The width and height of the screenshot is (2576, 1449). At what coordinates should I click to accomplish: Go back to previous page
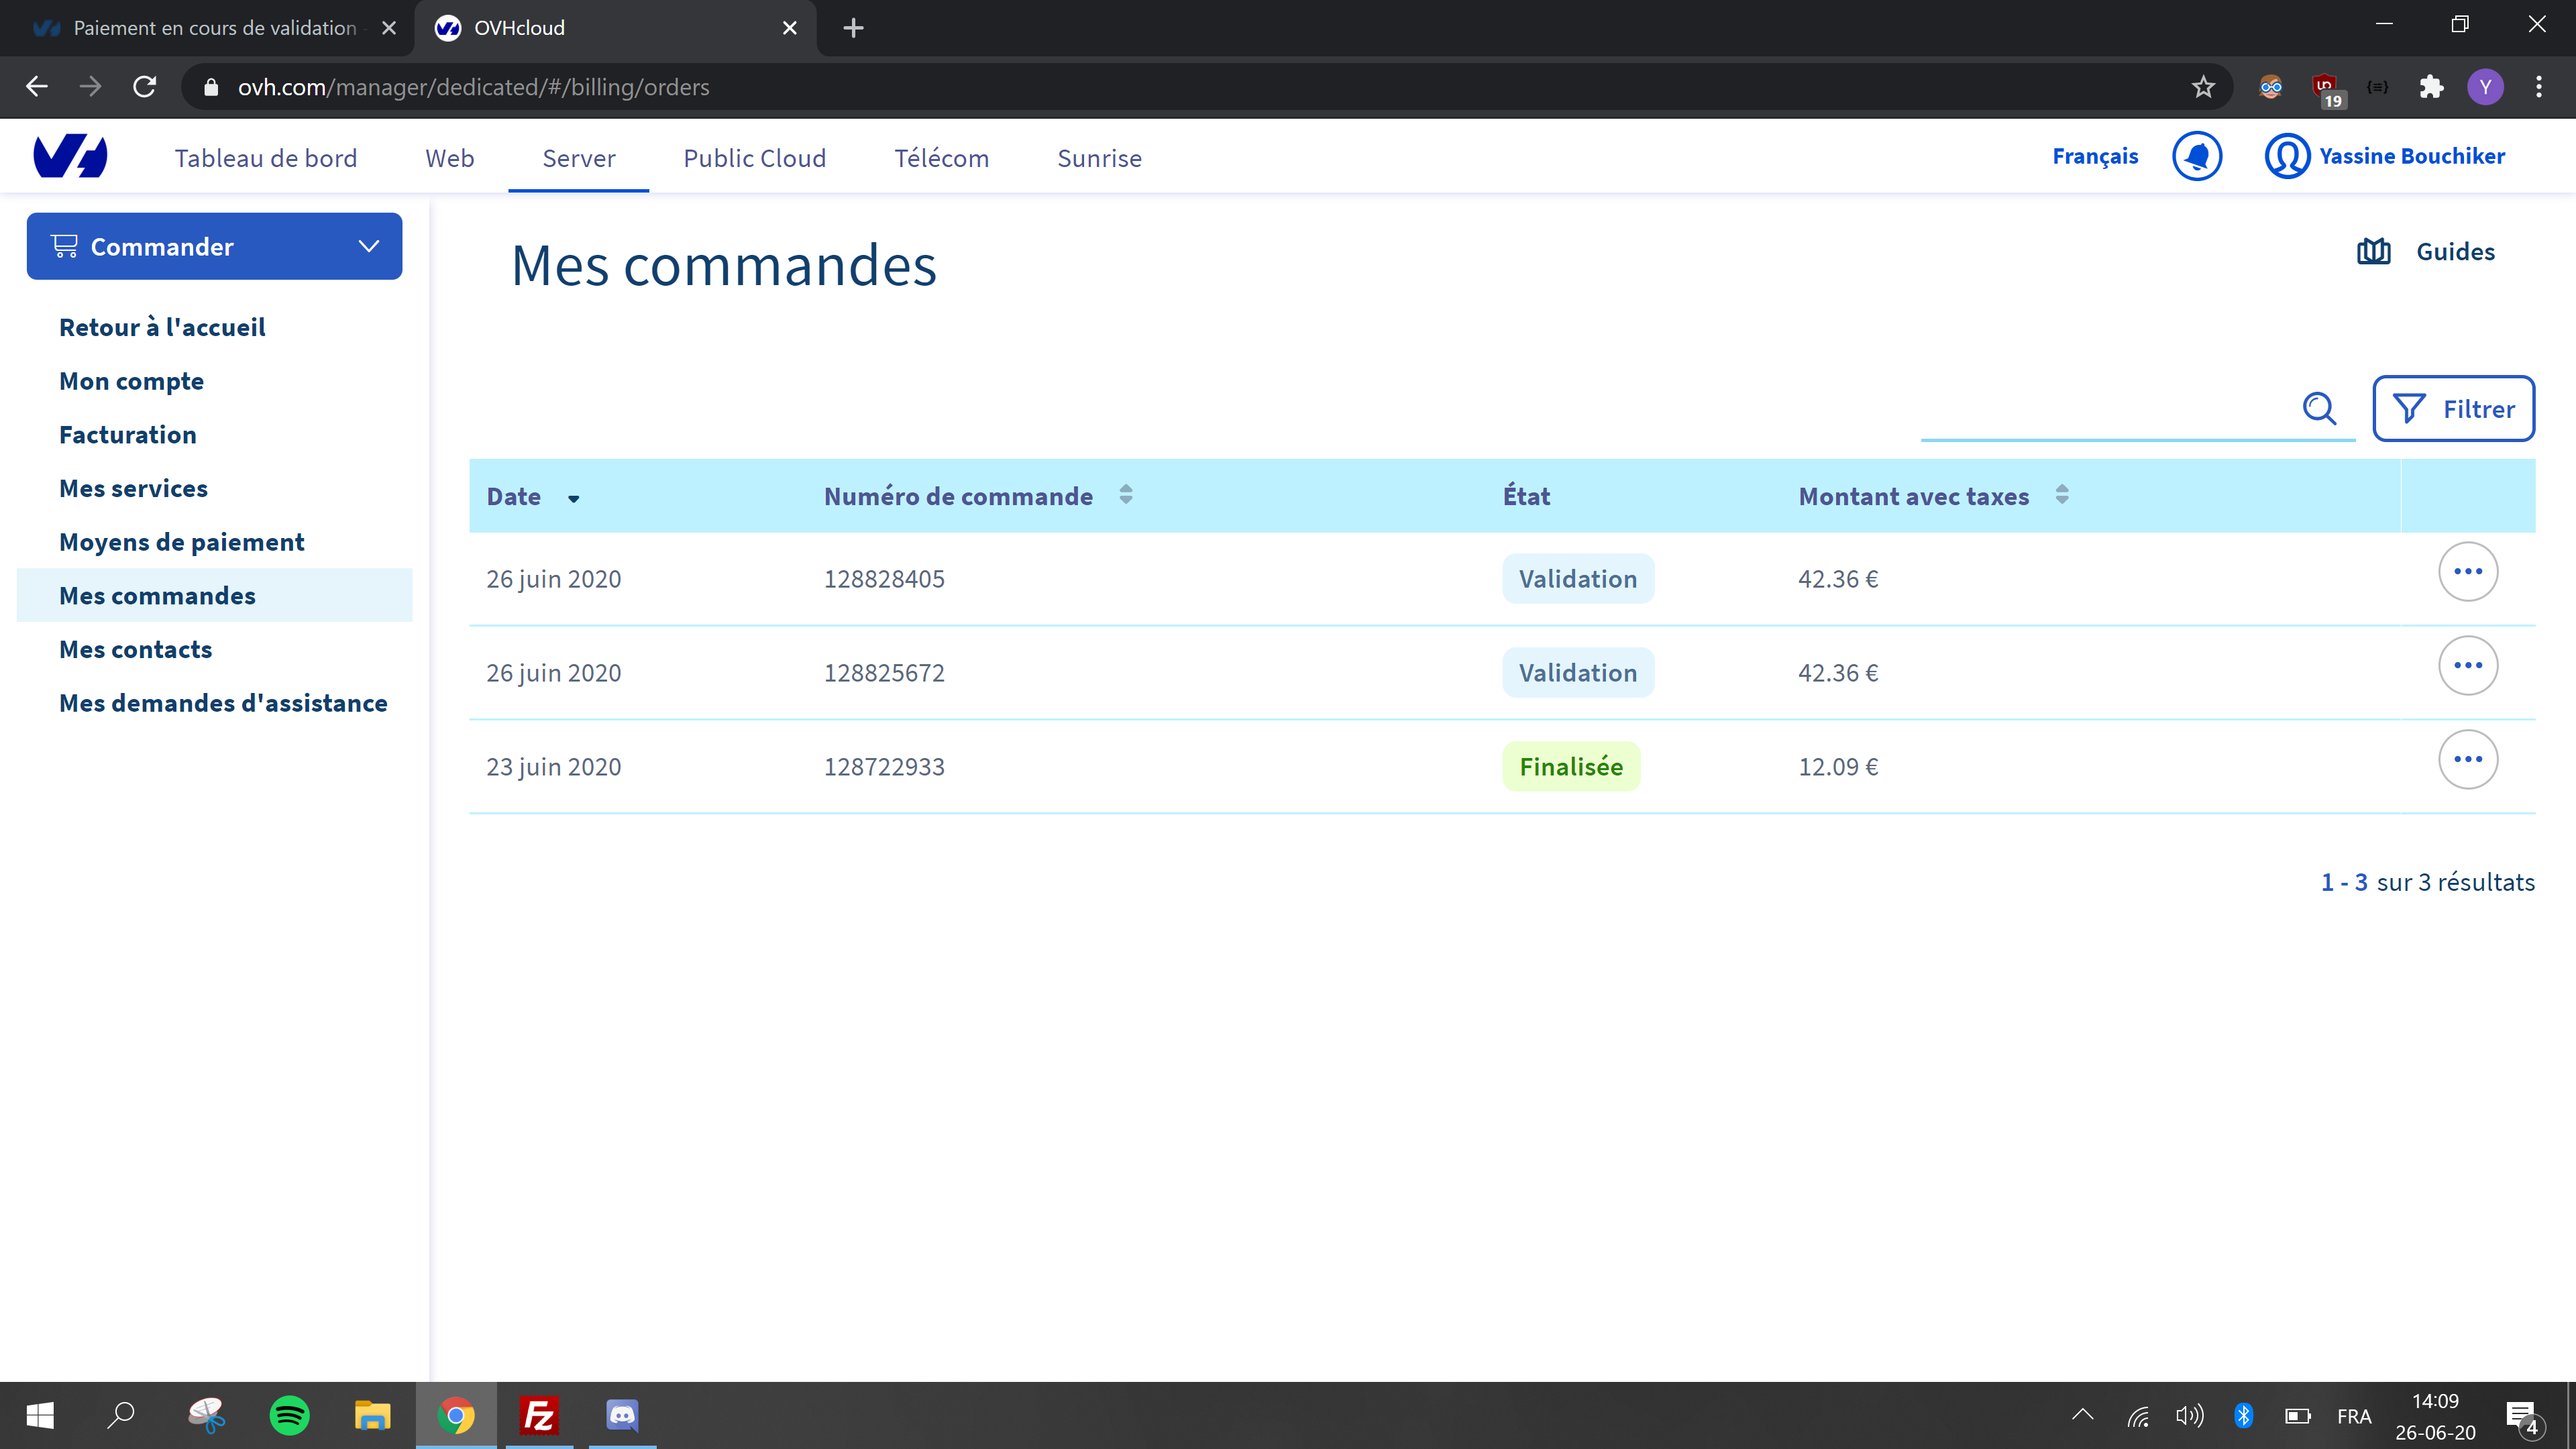pyautogui.click(x=37, y=87)
